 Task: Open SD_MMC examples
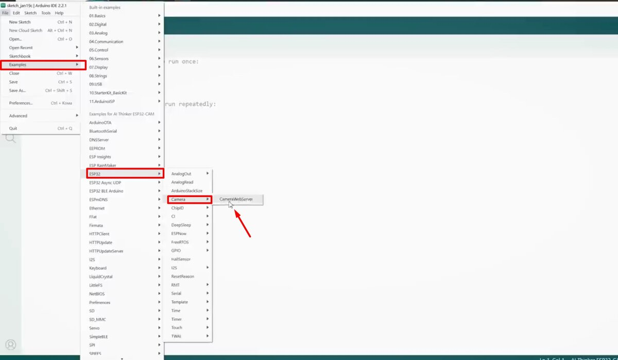tap(123, 319)
